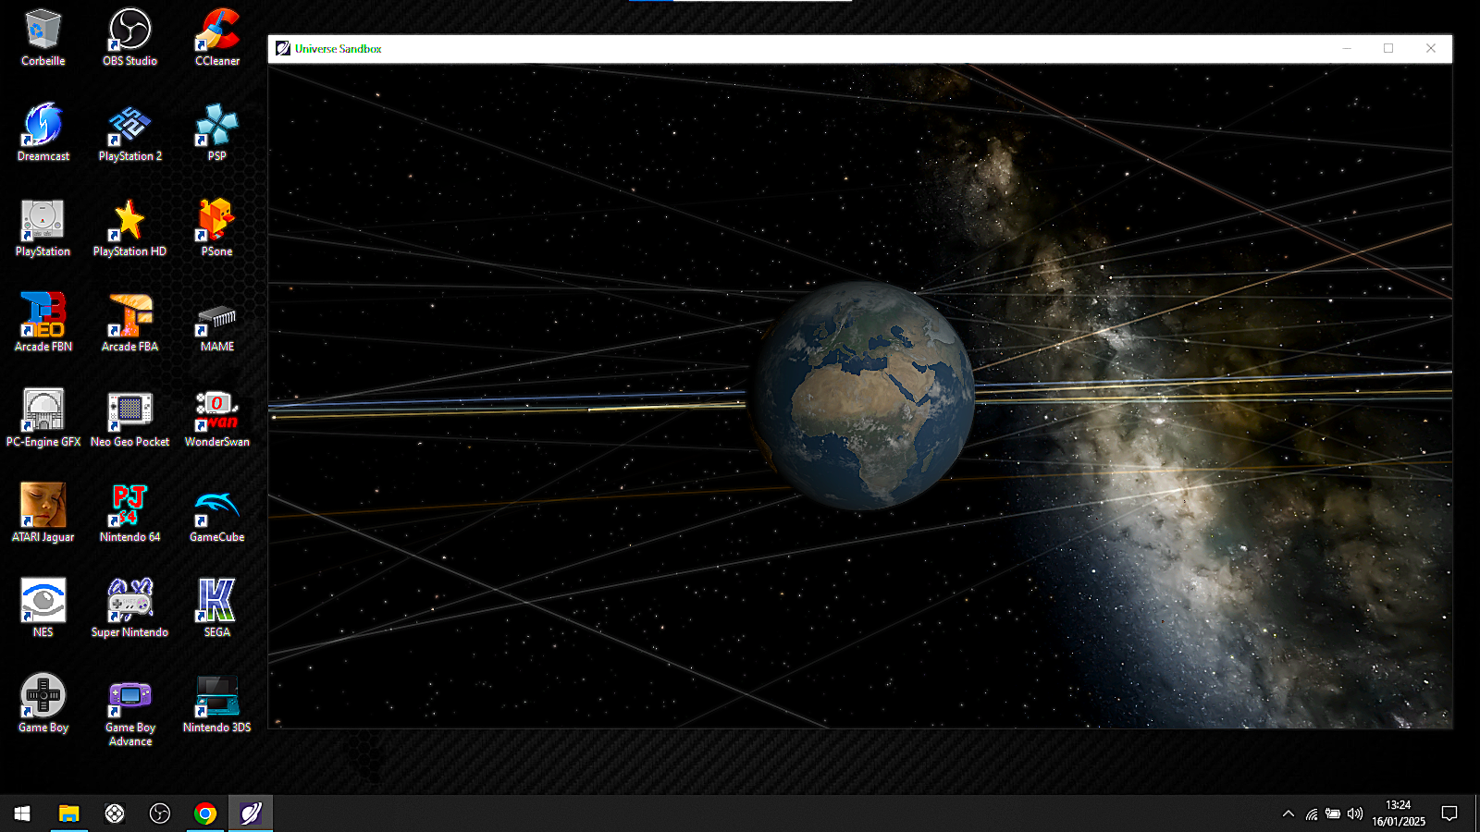Select the MAME arcade shortcut
Screen dimensions: 1480x832
pos(216,323)
